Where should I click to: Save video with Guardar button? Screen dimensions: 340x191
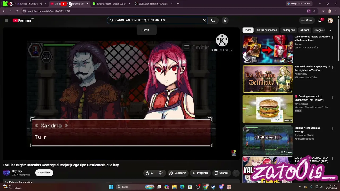[x=222, y=173]
